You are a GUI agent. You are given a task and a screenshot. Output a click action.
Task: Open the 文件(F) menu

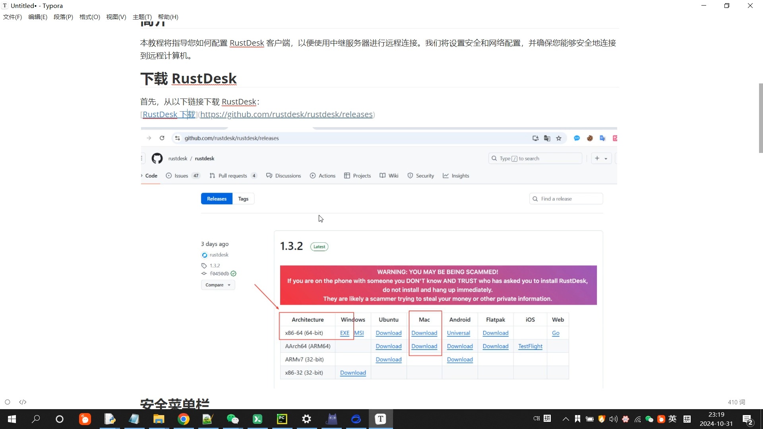click(12, 17)
